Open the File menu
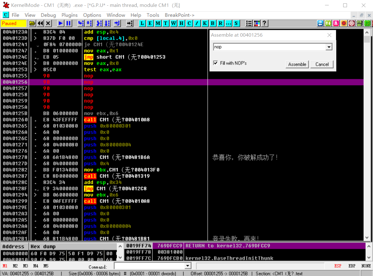The image size is (373, 276). pyautogui.click(x=15, y=15)
